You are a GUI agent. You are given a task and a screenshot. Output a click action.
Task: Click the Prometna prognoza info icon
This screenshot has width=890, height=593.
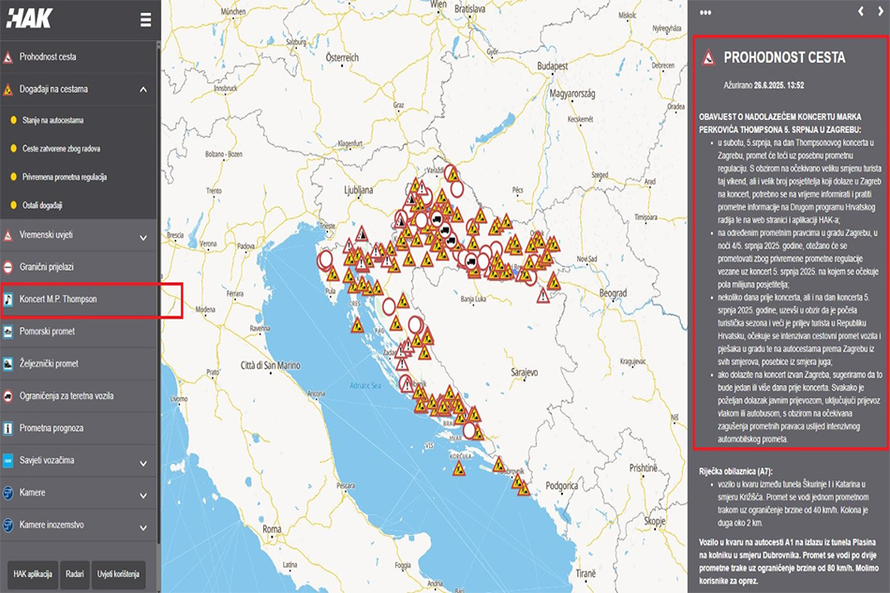pyautogui.click(x=7, y=428)
